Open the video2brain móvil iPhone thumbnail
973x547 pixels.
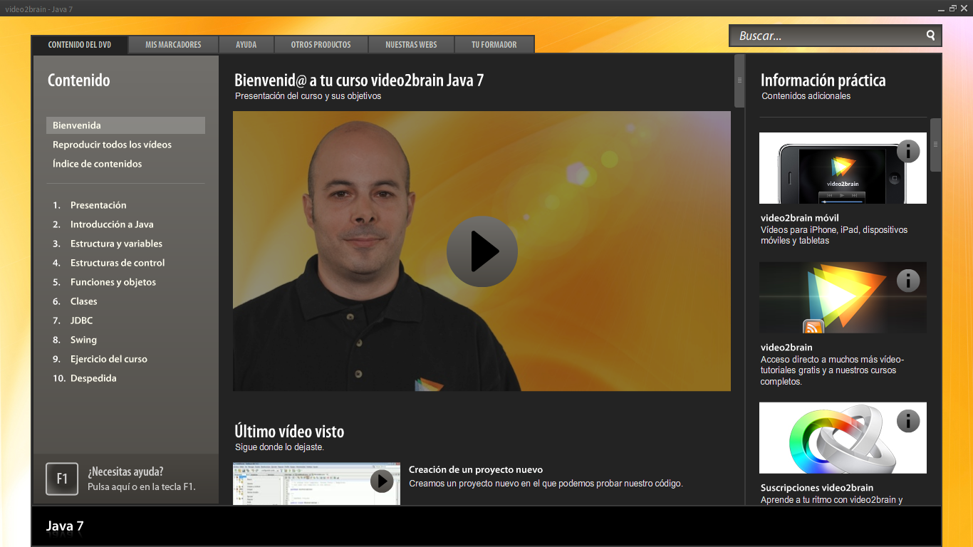pos(843,168)
